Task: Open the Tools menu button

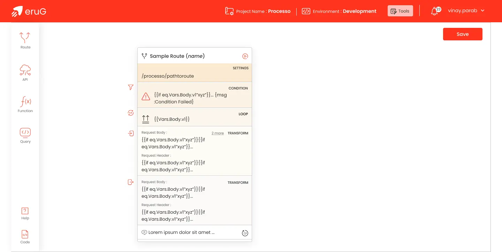Action: click(x=400, y=11)
